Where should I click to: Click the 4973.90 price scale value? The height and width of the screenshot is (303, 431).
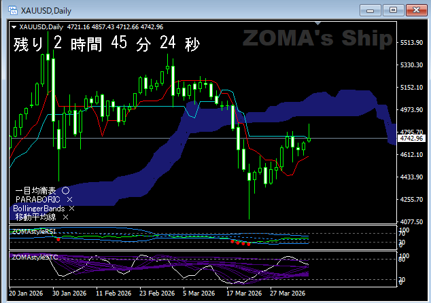(x=411, y=110)
